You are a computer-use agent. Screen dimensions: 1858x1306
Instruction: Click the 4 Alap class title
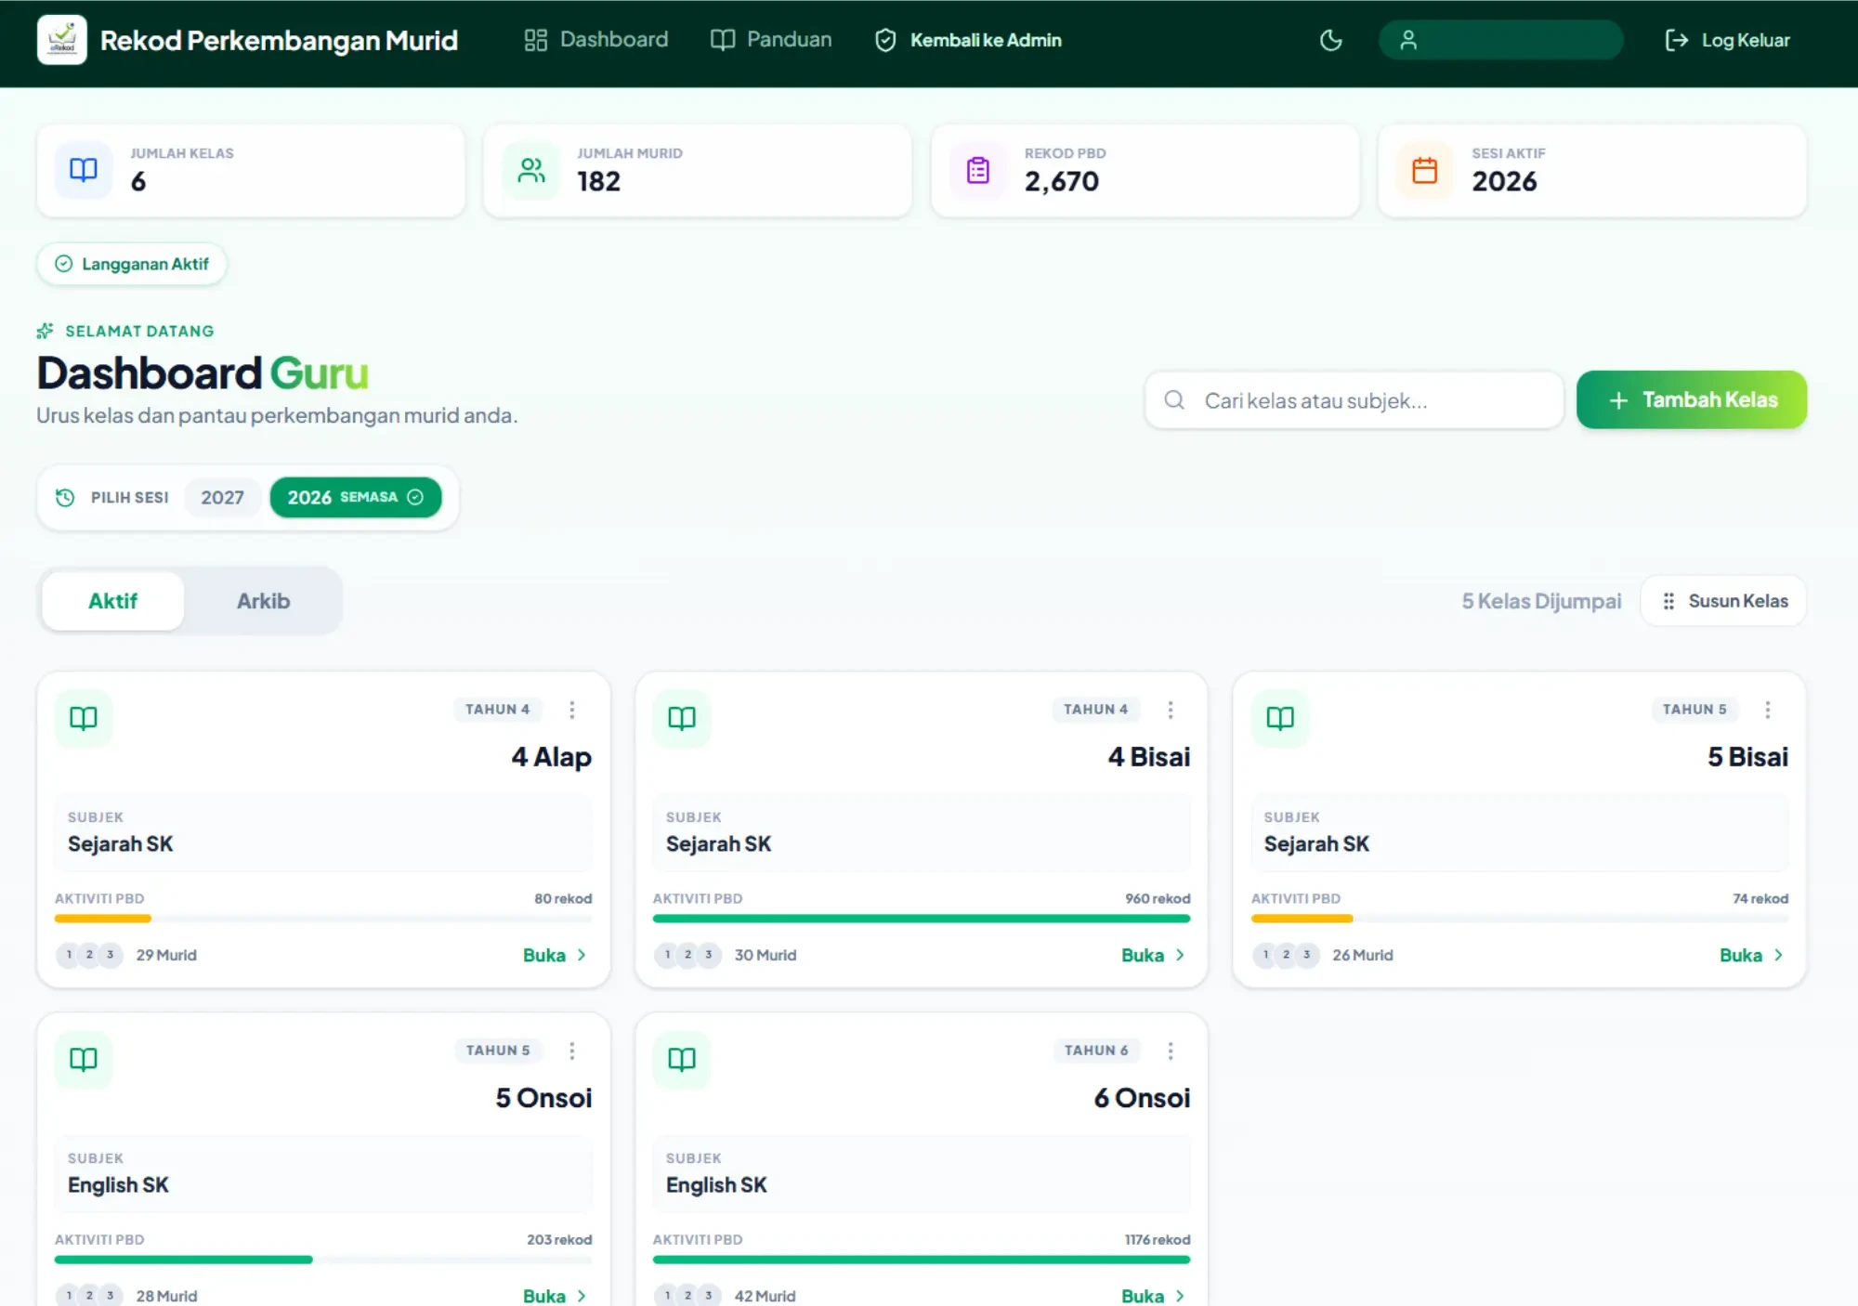[x=551, y=757]
